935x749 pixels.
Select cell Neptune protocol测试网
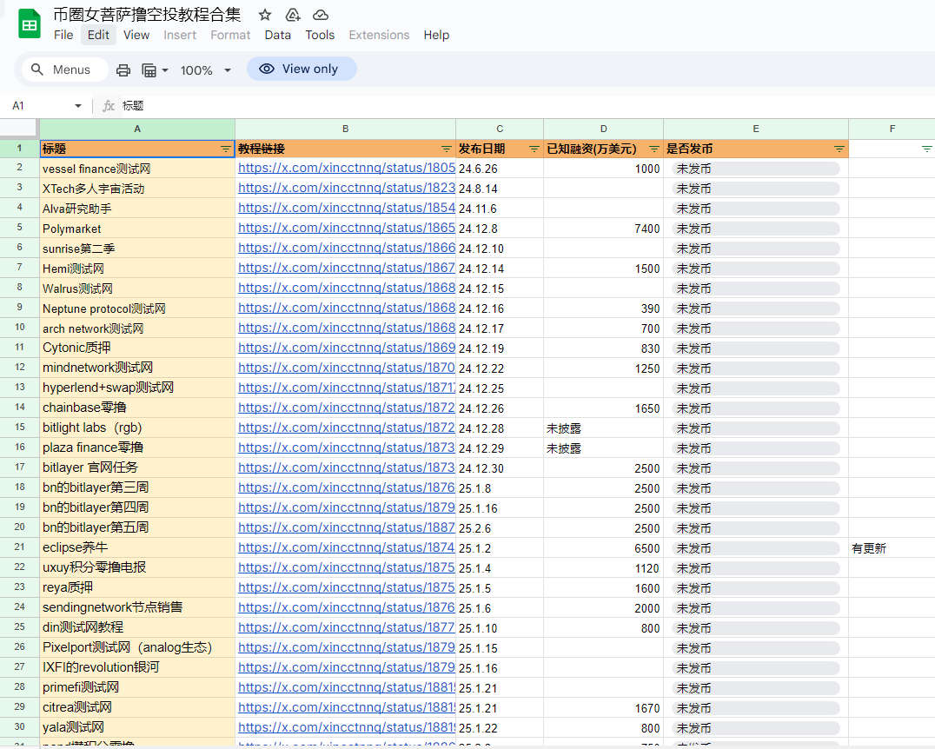click(137, 308)
